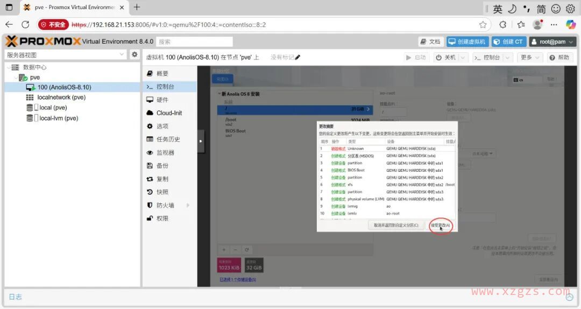The image size is (581, 309).
Task: Open the 硬件 hardware tab
Action: (x=162, y=100)
